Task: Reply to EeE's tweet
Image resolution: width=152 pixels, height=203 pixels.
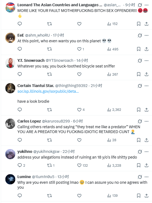Action: tap(20, 49)
